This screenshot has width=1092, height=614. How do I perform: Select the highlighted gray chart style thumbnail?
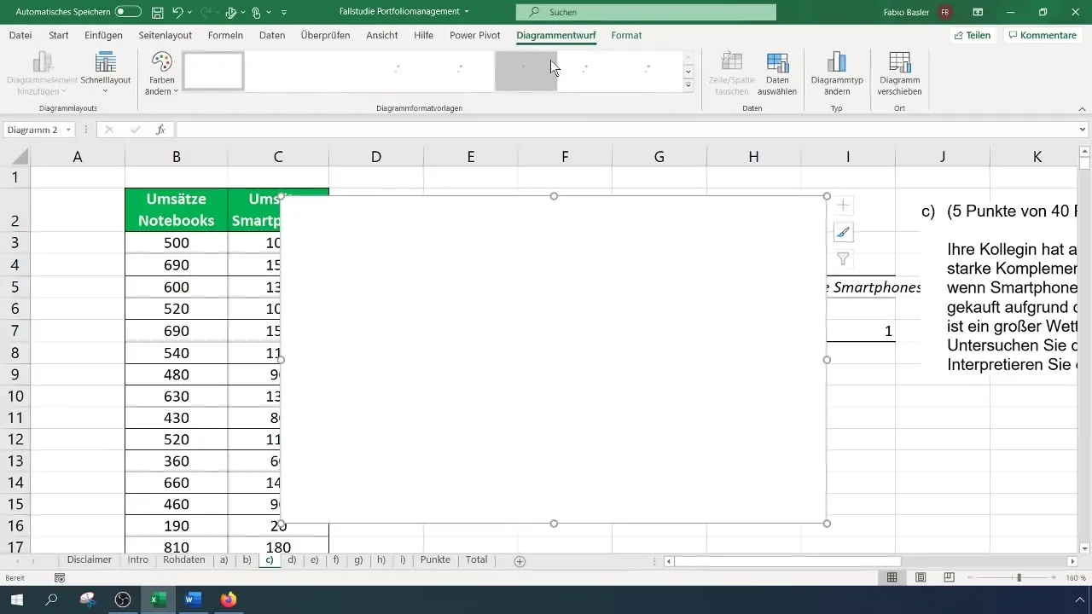point(526,71)
